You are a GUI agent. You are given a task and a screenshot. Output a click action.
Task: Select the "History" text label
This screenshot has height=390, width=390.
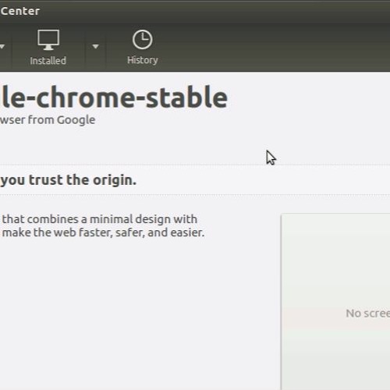point(143,60)
